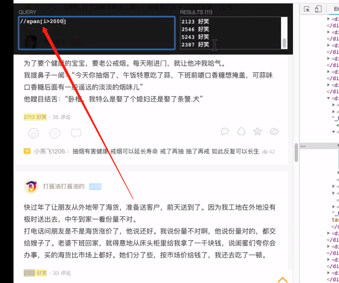Open comments with the square speech bubble icon
Screen dimensions: 339x283
click(x=76, y=133)
